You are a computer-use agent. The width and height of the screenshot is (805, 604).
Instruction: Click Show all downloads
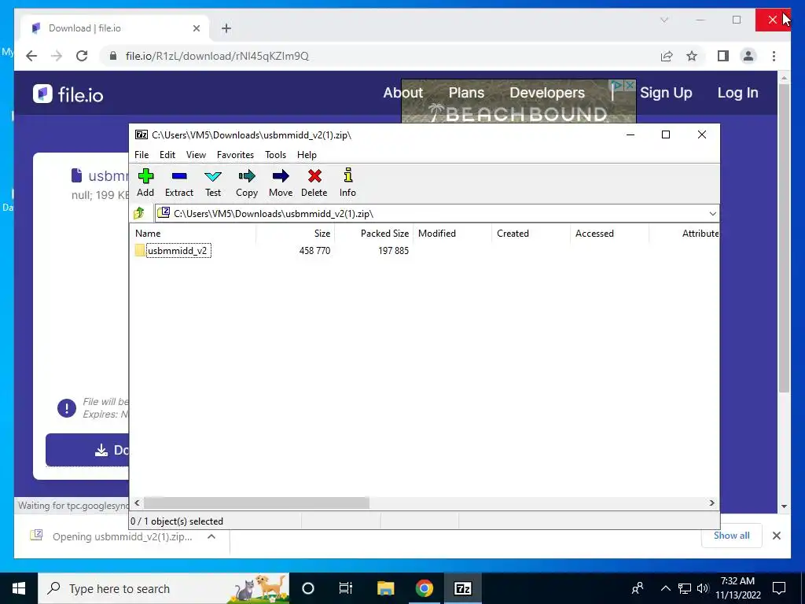(732, 536)
